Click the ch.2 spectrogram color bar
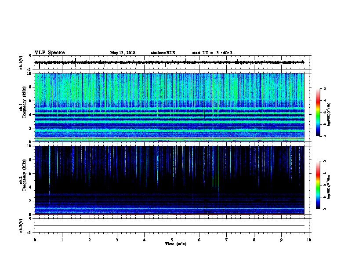 coord(318,185)
